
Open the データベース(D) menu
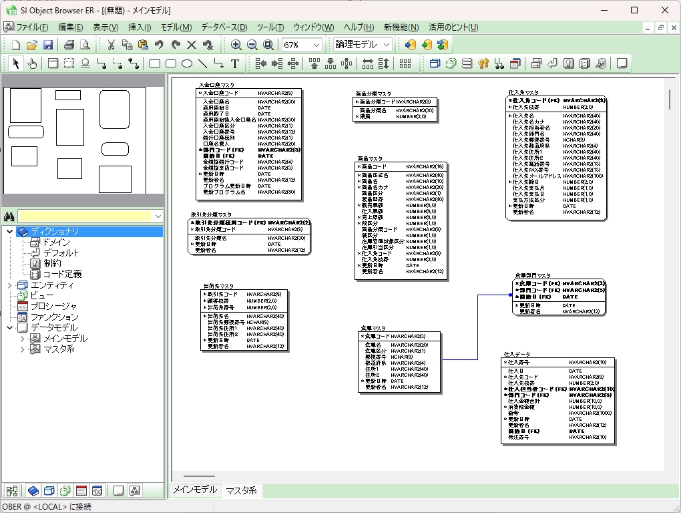224,27
